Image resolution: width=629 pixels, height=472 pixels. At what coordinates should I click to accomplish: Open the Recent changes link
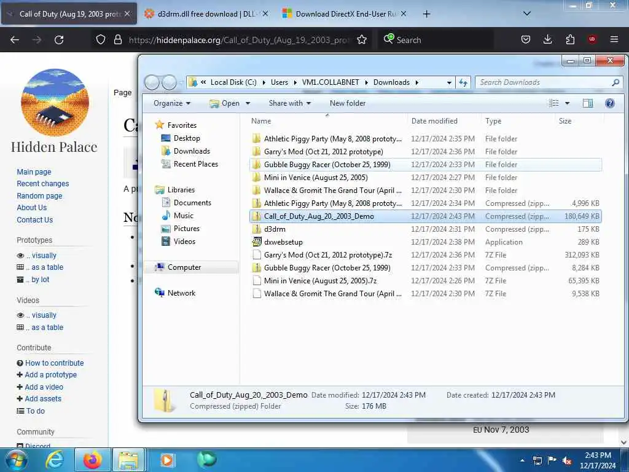point(43,183)
